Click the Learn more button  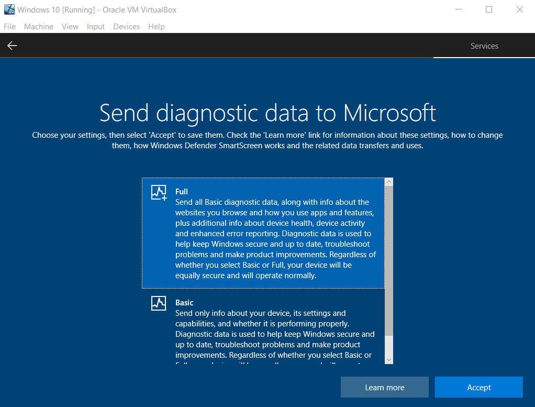(385, 387)
